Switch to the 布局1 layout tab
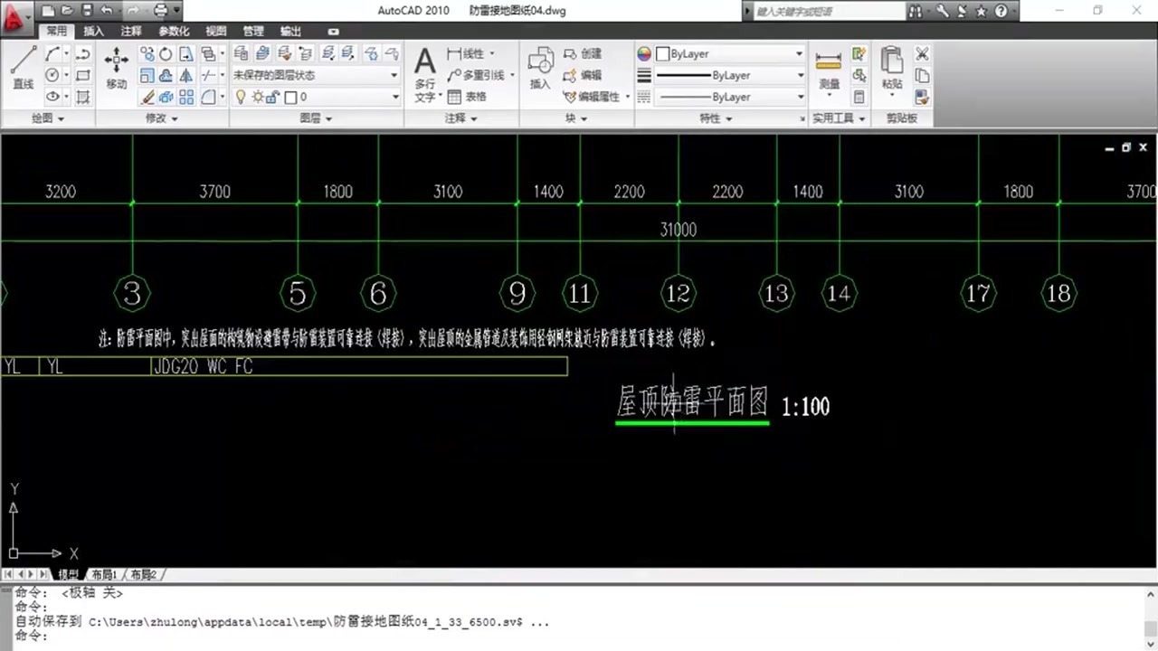The width and height of the screenshot is (1158, 651). click(x=103, y=574)
